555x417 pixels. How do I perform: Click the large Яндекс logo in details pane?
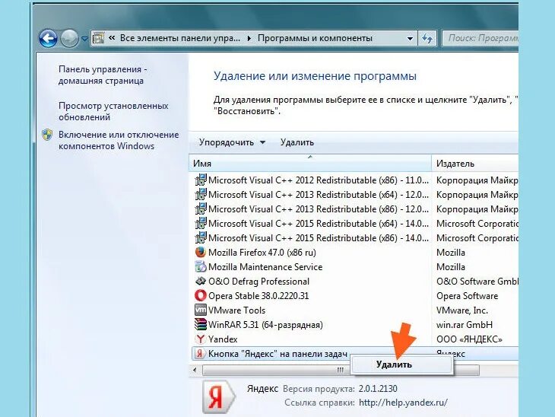click(x=218, y=396)
